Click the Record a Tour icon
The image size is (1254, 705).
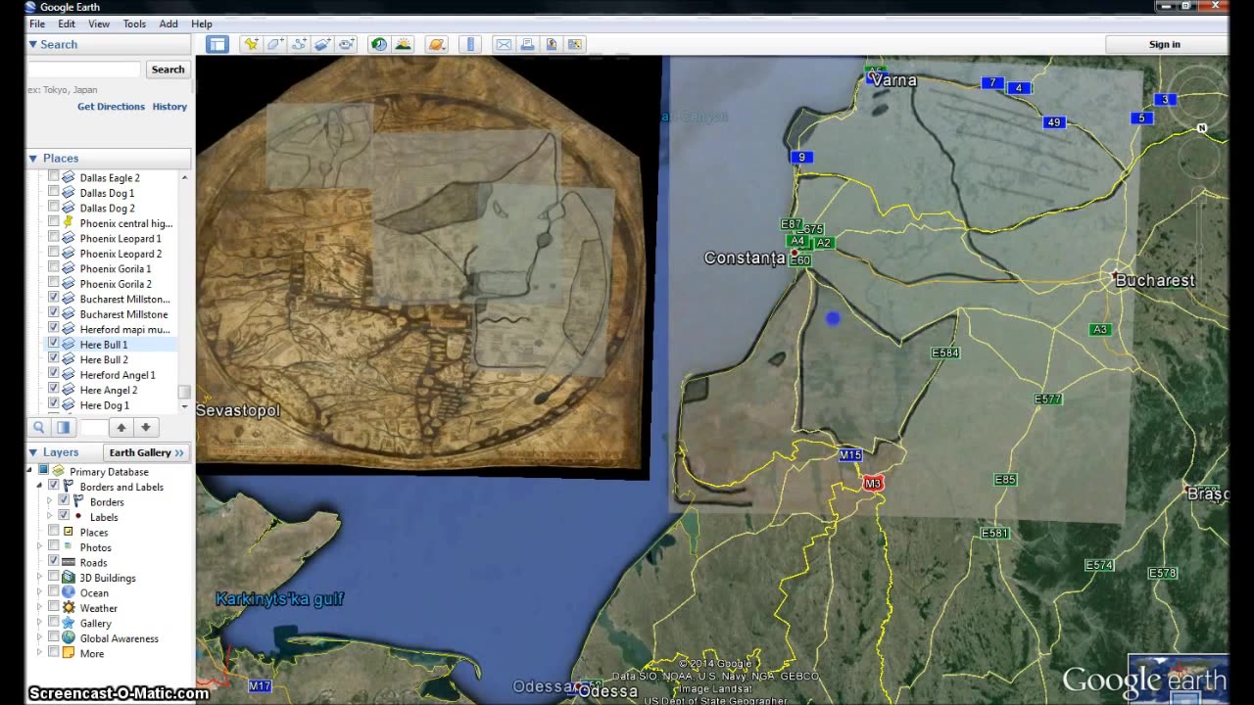[347, 44]
